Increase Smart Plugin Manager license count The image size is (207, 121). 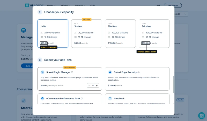[97, 85]
